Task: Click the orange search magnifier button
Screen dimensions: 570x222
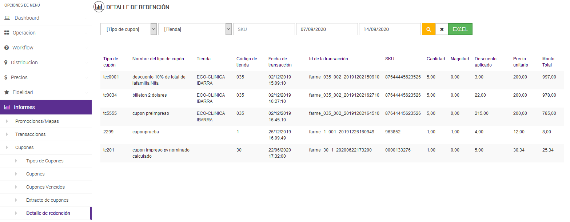Action: [429, 29]
